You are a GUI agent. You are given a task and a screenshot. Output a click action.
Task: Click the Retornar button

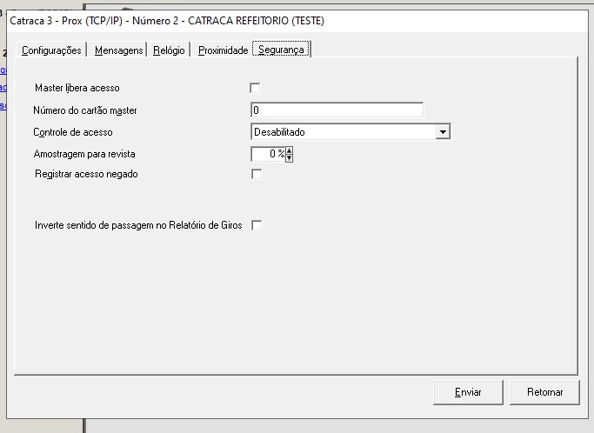[x=544, y=392]
